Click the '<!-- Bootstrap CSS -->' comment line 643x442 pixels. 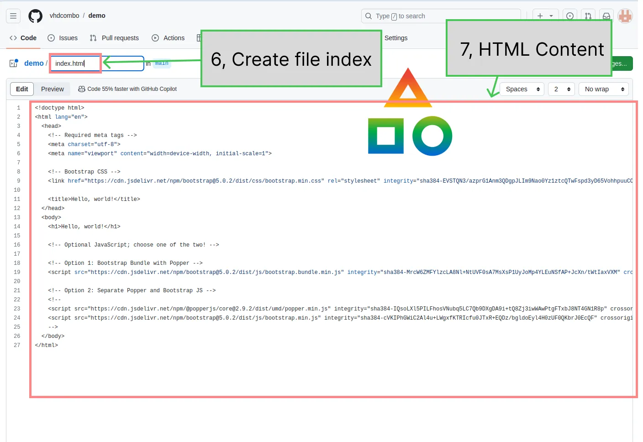[84, 172]
